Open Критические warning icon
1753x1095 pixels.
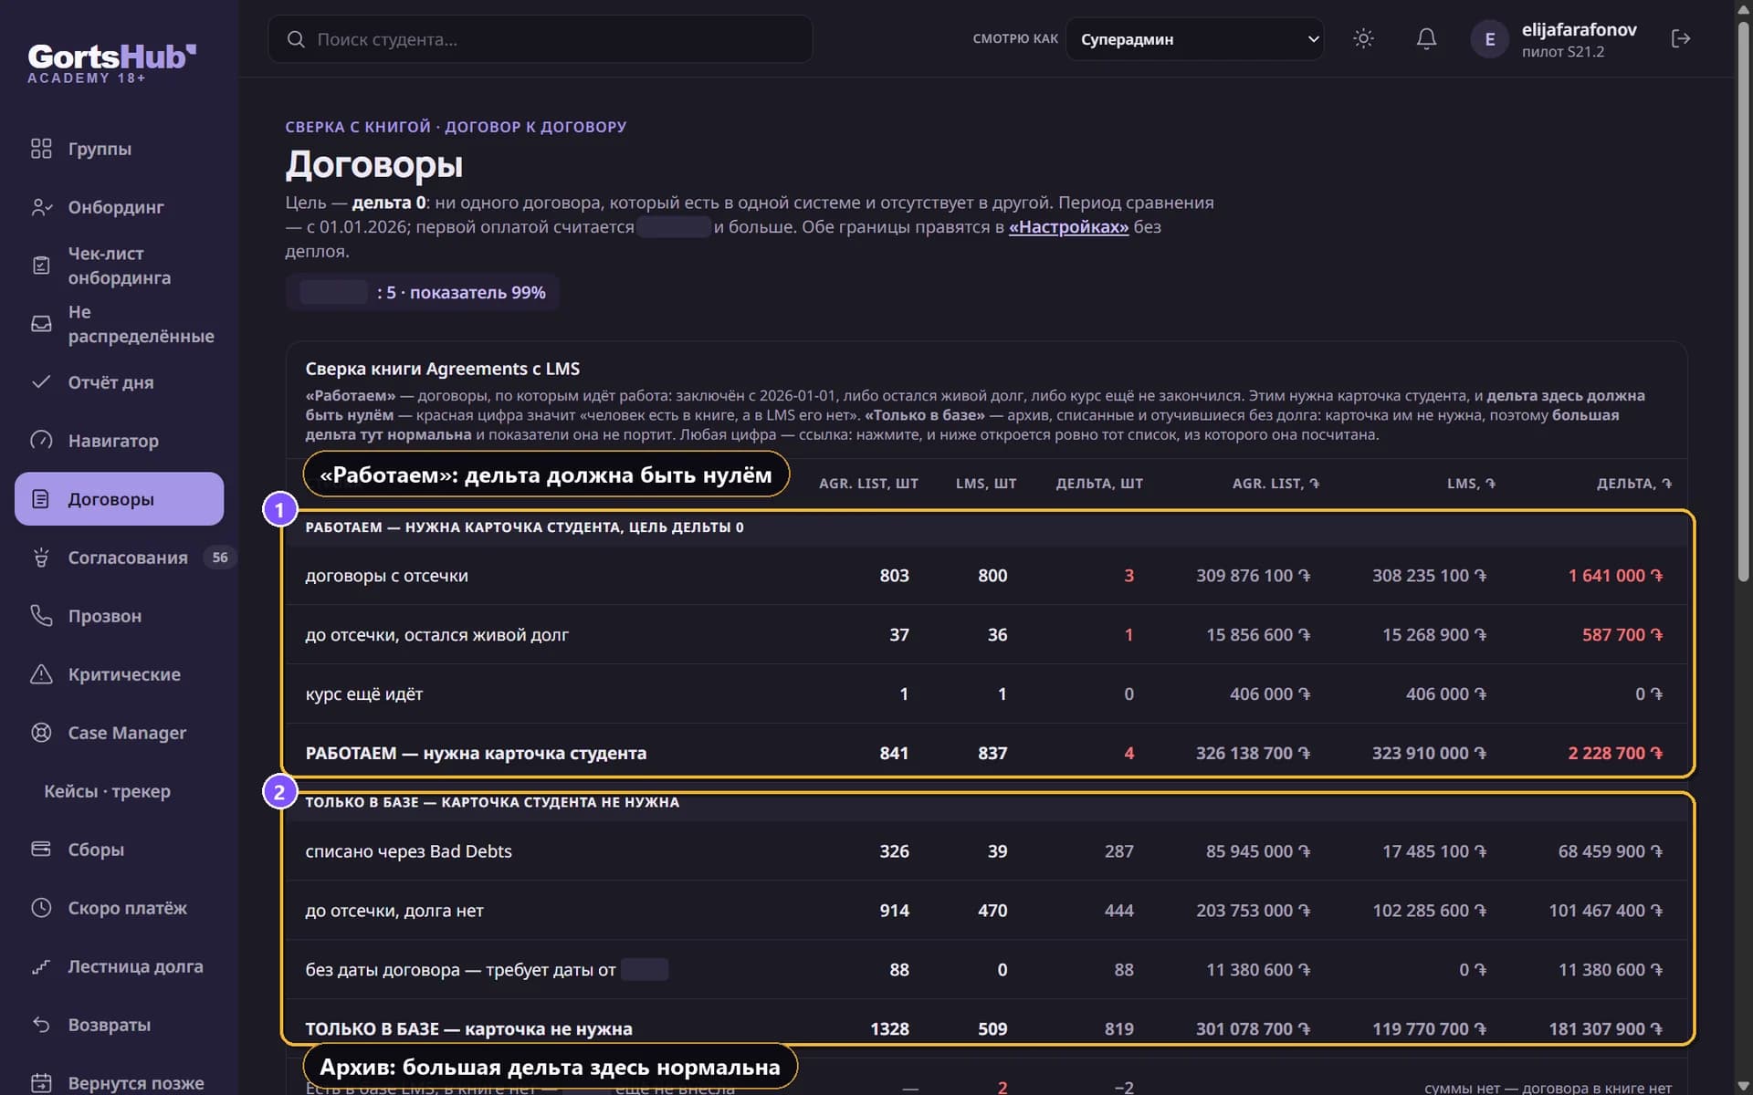point(41,674)
